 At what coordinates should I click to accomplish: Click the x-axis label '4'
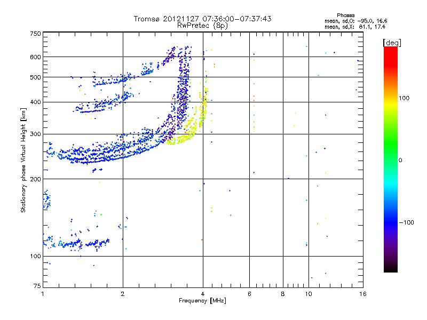203,294
